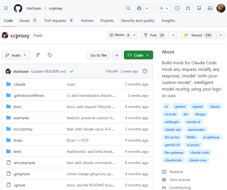View tags via the tag icon
Screen dimensions: 227x190
(50, 55)
